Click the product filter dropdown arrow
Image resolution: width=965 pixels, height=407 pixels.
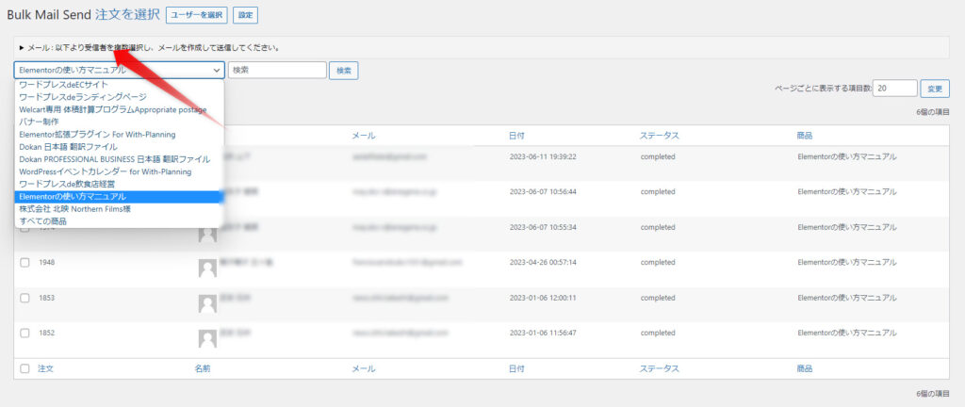pyautogui.click(x=217, y=71)
